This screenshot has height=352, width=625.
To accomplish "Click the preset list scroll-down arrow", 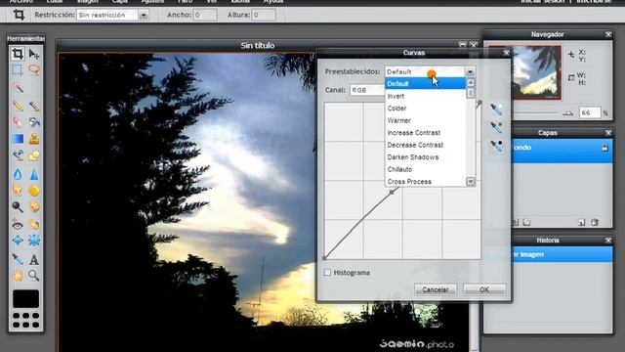I will pyautogui.click(x=471, y=182).
